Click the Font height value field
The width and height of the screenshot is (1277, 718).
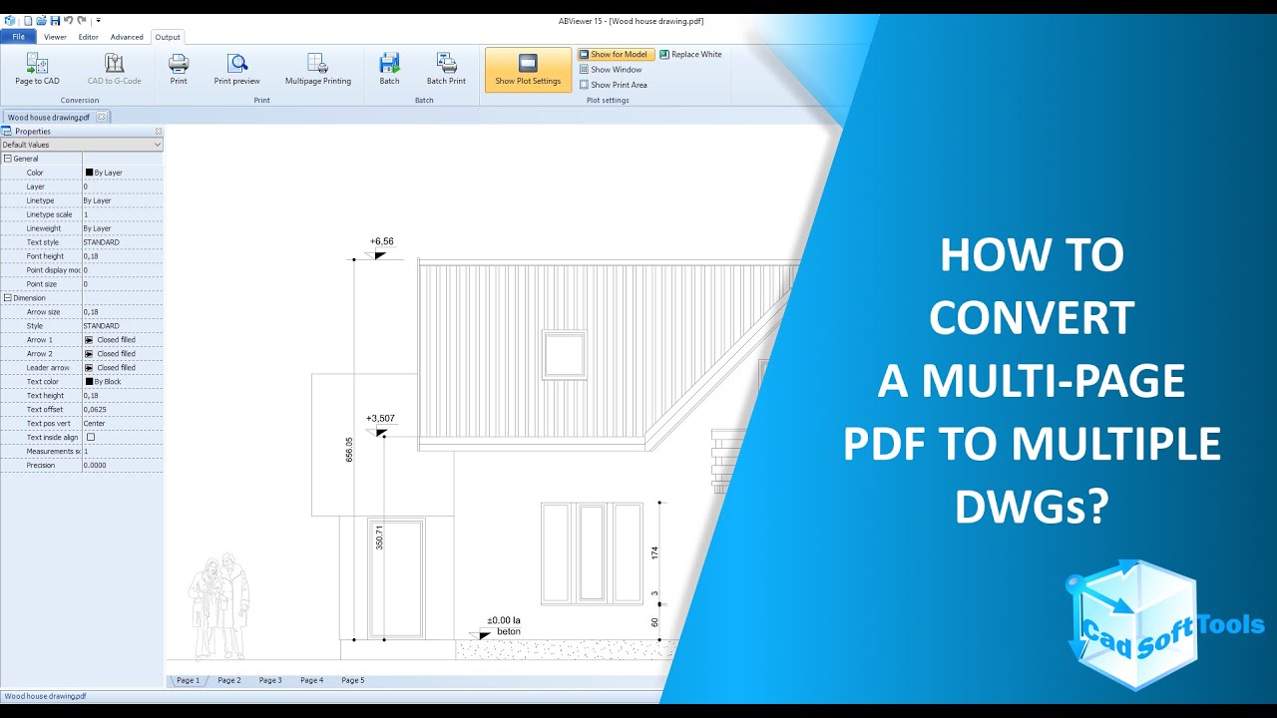(x=122, y=256)
